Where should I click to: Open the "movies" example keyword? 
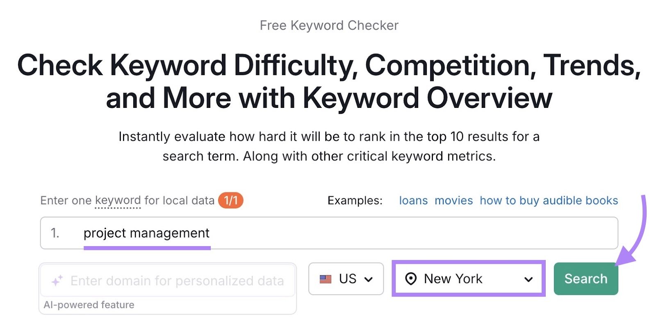click(x=454, y=201)
